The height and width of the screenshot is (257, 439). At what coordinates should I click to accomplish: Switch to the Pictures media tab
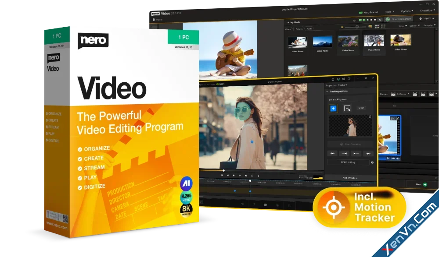(x=299, y=29)
